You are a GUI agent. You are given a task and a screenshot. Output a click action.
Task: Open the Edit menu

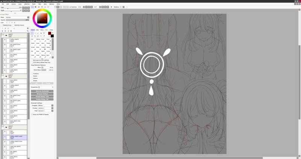[8, 4]
